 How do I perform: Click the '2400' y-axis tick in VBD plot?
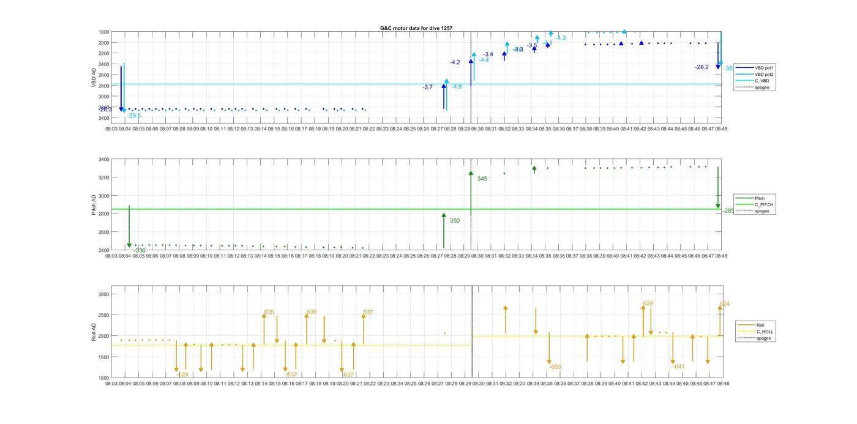[x=103, y=64]
